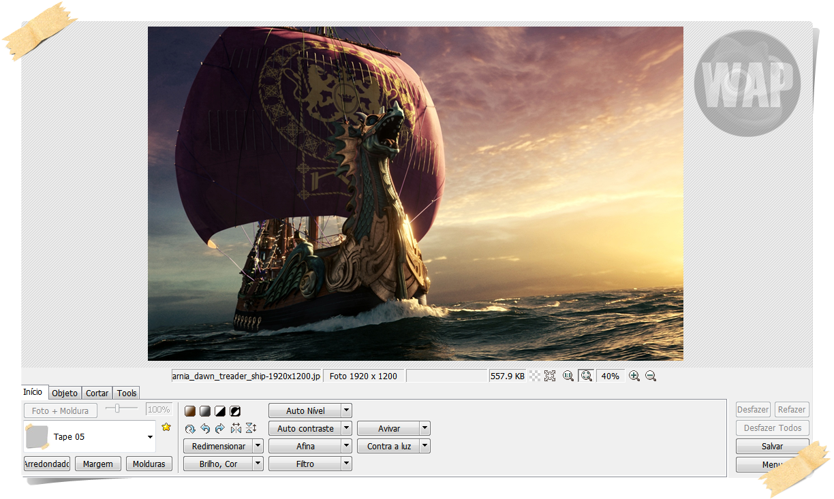Screen dimensions: 834x499
Task: Click the Foto + Moldura button
Action: pos(61,411)
